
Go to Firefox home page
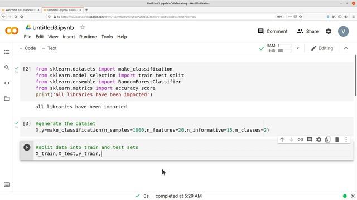click(22, 17)
